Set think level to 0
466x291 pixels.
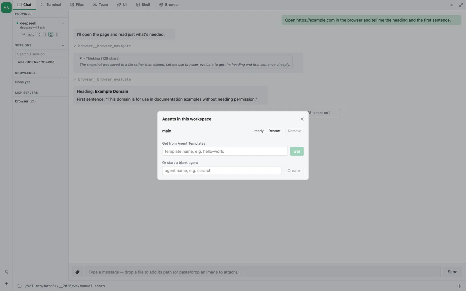click(x=39, y=34)
